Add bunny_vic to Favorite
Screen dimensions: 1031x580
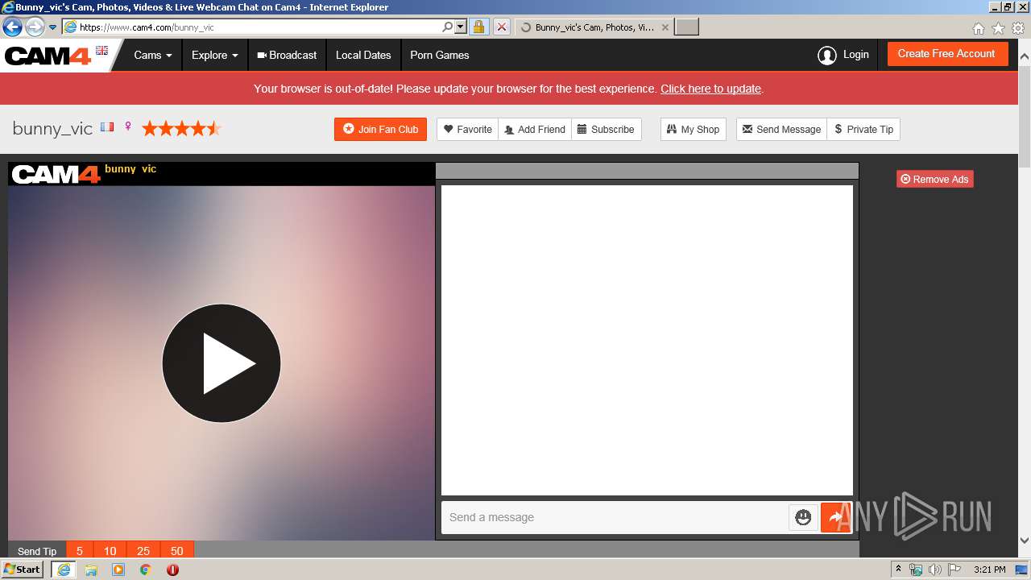(468, 129)
